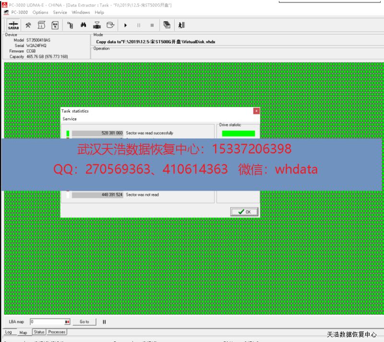This screenshot has width=384, height=342.
Task: Open the crossed tools utility icon
Action: [28, 25]
